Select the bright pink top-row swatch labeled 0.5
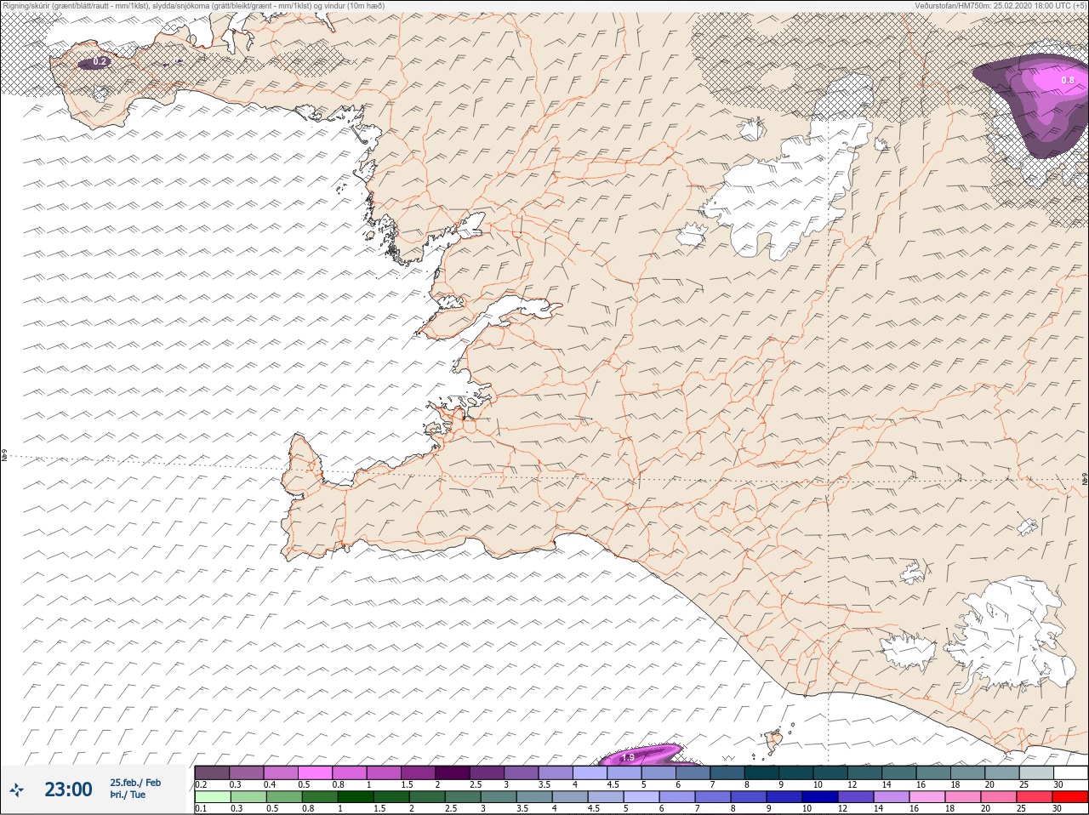The image size is (1089, 815). click(x=315, y=772)
